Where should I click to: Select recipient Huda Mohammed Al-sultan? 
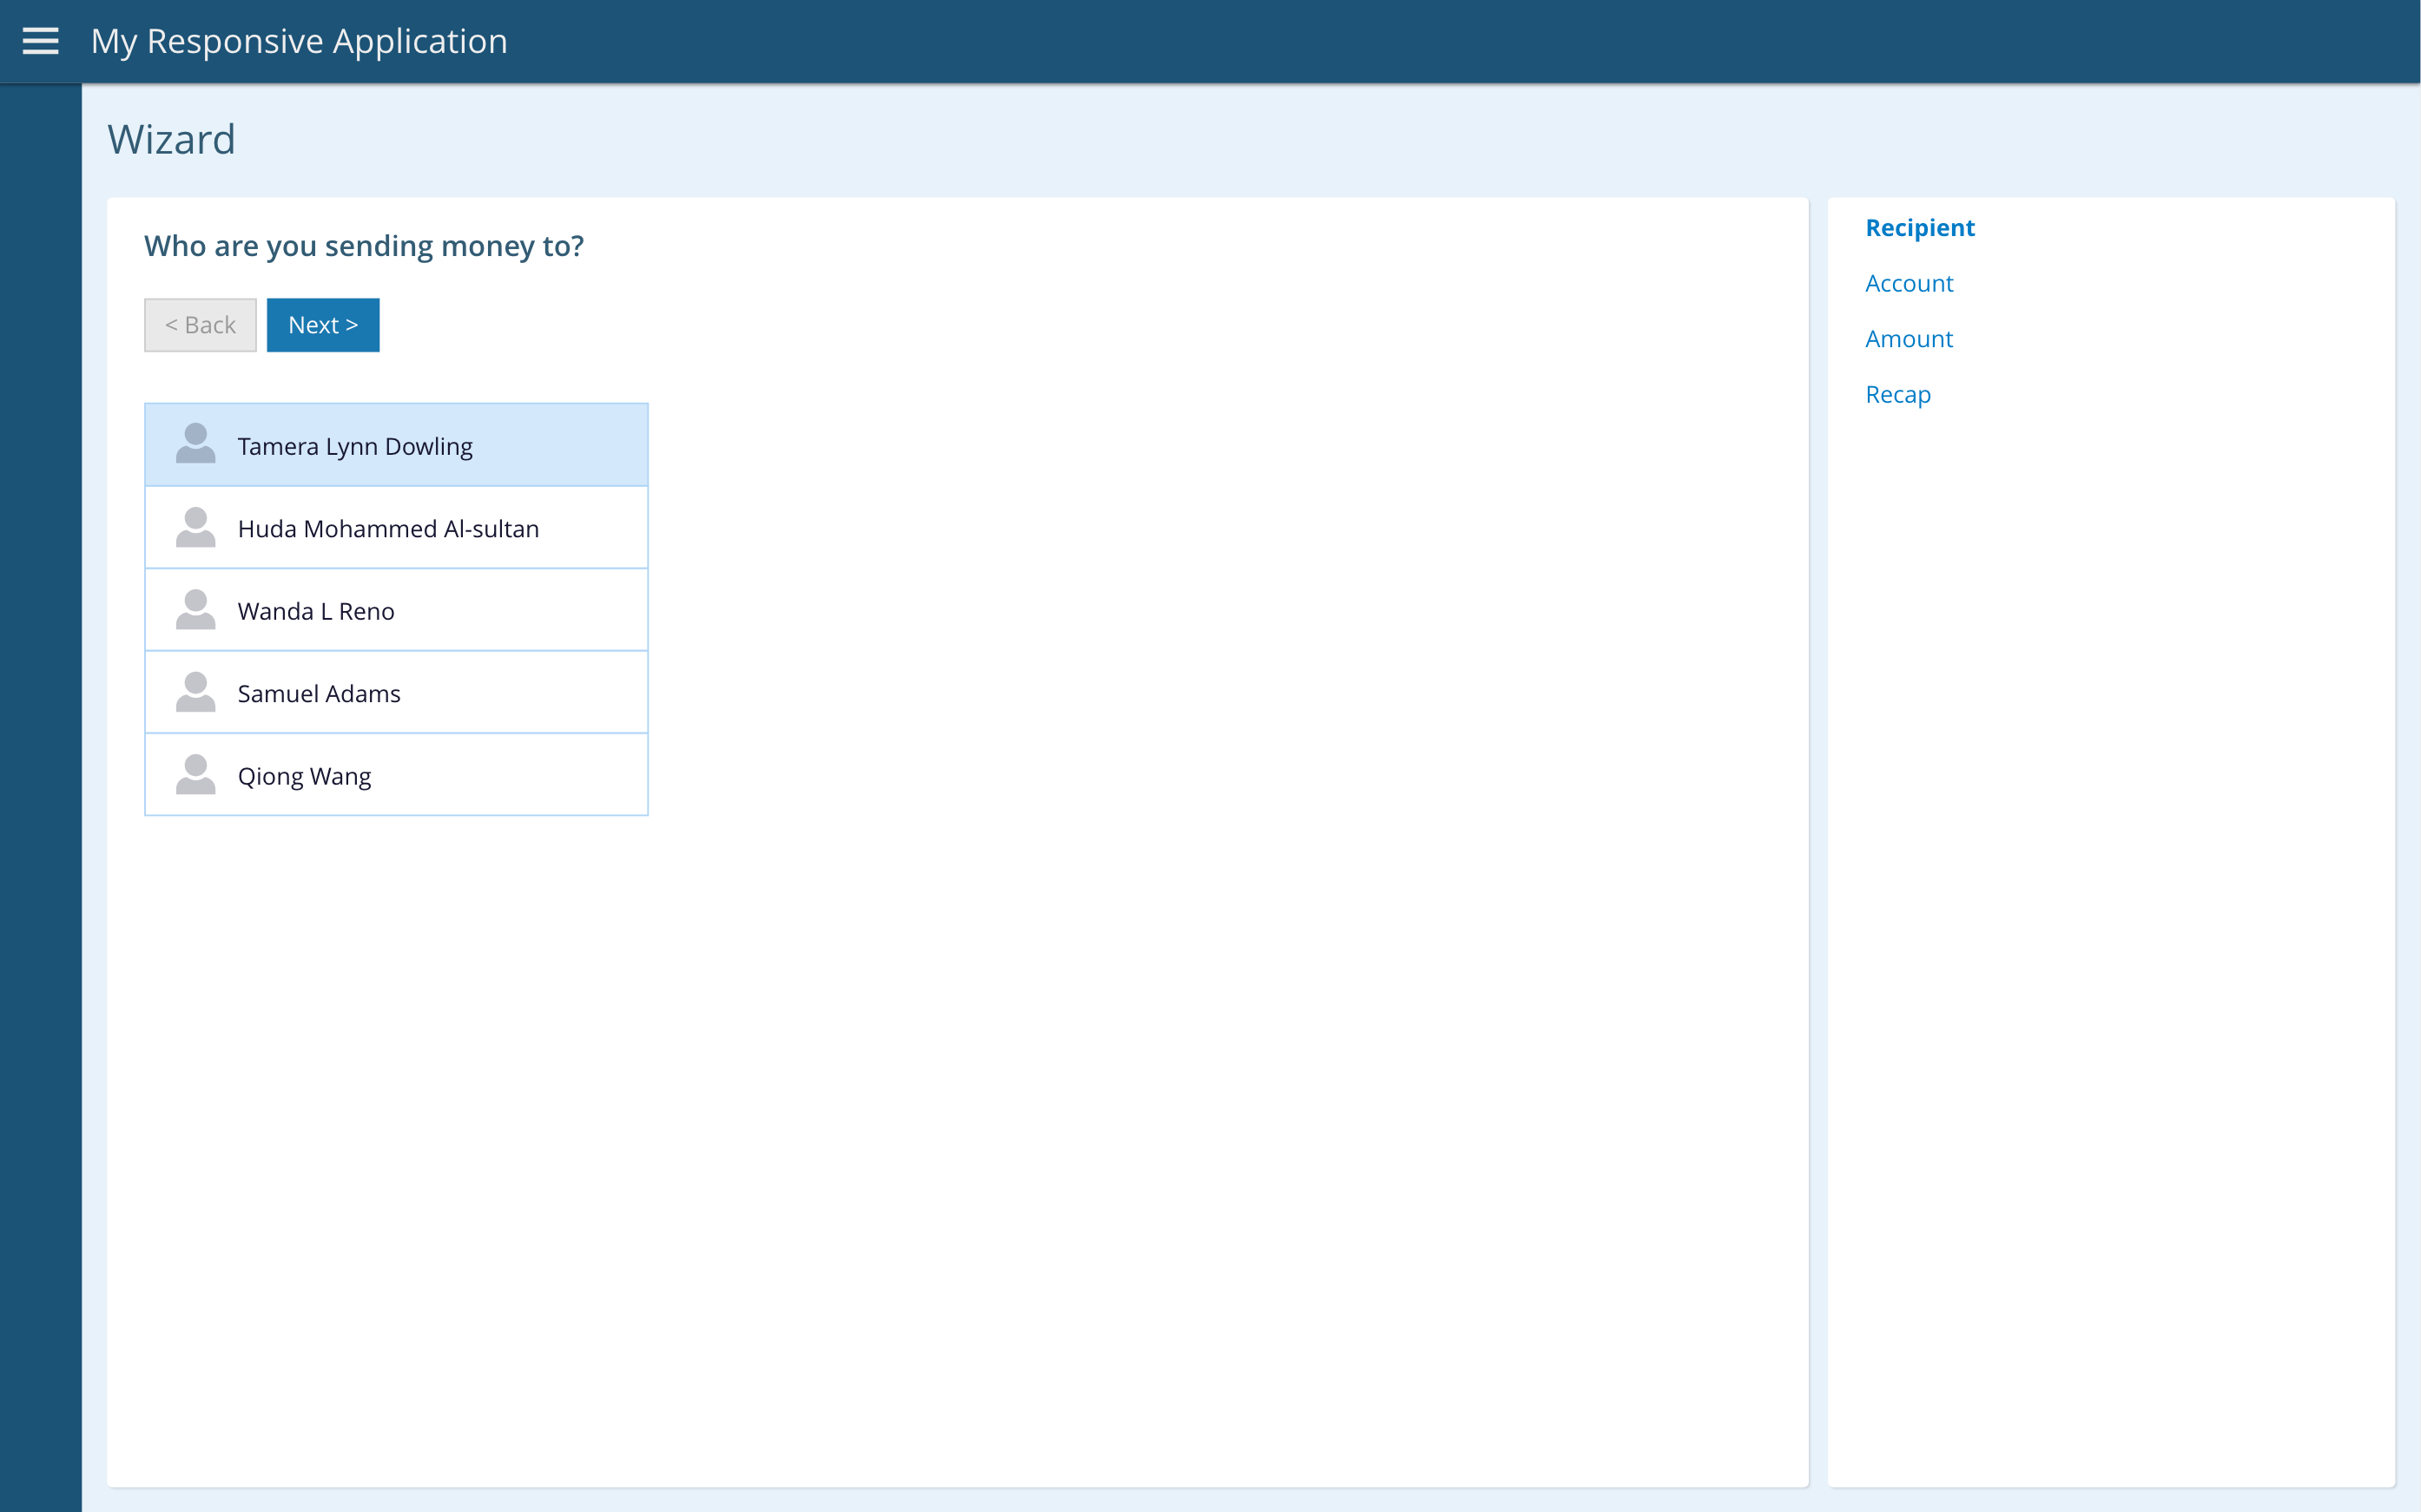(x=388, y=528)
